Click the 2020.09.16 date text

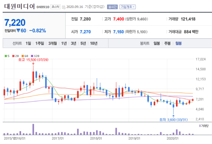pos(75,7)
